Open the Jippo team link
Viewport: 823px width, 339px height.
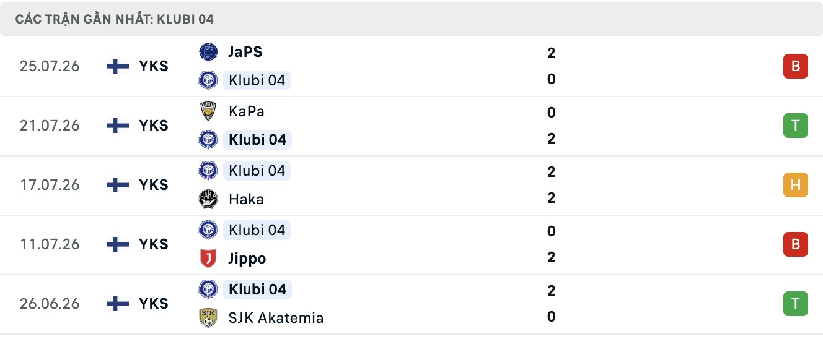[247, 259]
